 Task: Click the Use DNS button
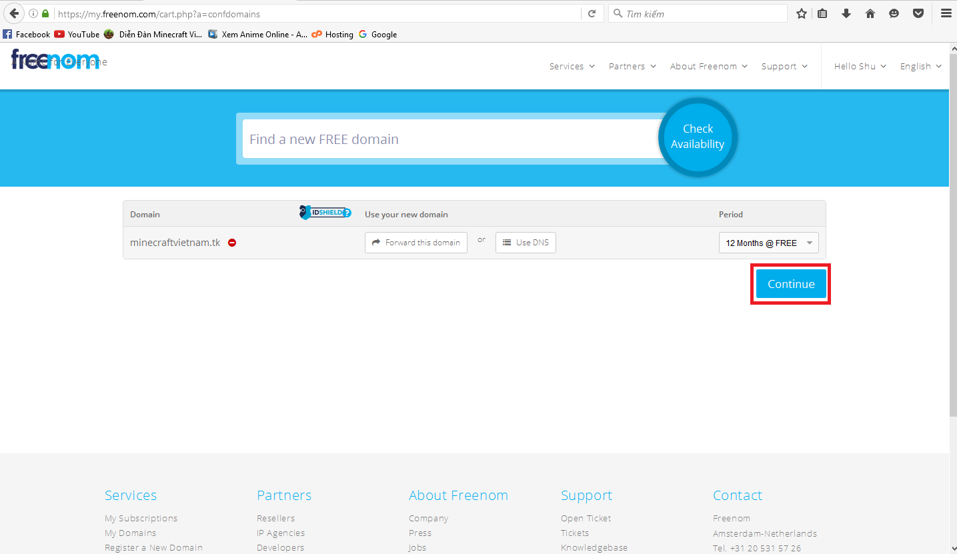(526, 243)
